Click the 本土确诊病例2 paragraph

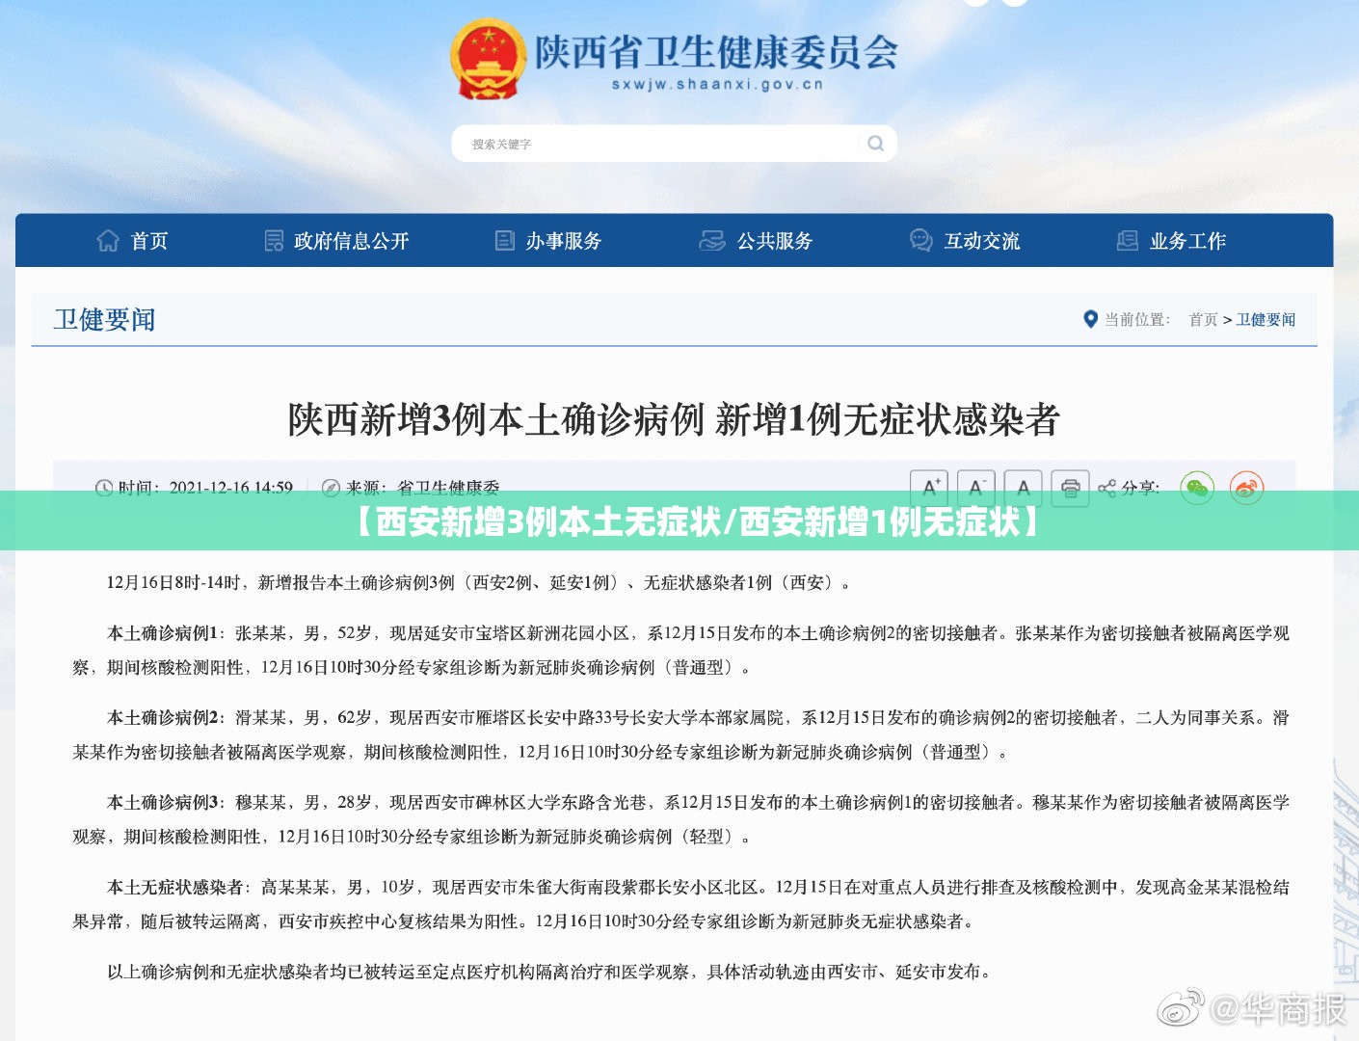tap(680, 734)
